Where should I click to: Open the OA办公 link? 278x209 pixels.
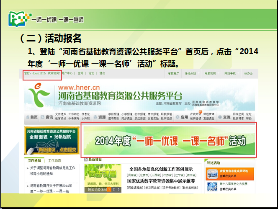tap(248, 73)
